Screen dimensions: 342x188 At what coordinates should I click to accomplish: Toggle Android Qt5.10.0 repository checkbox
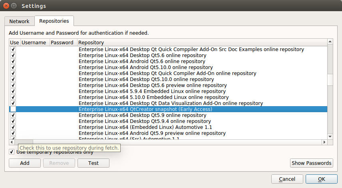click(x=13, y=67)
